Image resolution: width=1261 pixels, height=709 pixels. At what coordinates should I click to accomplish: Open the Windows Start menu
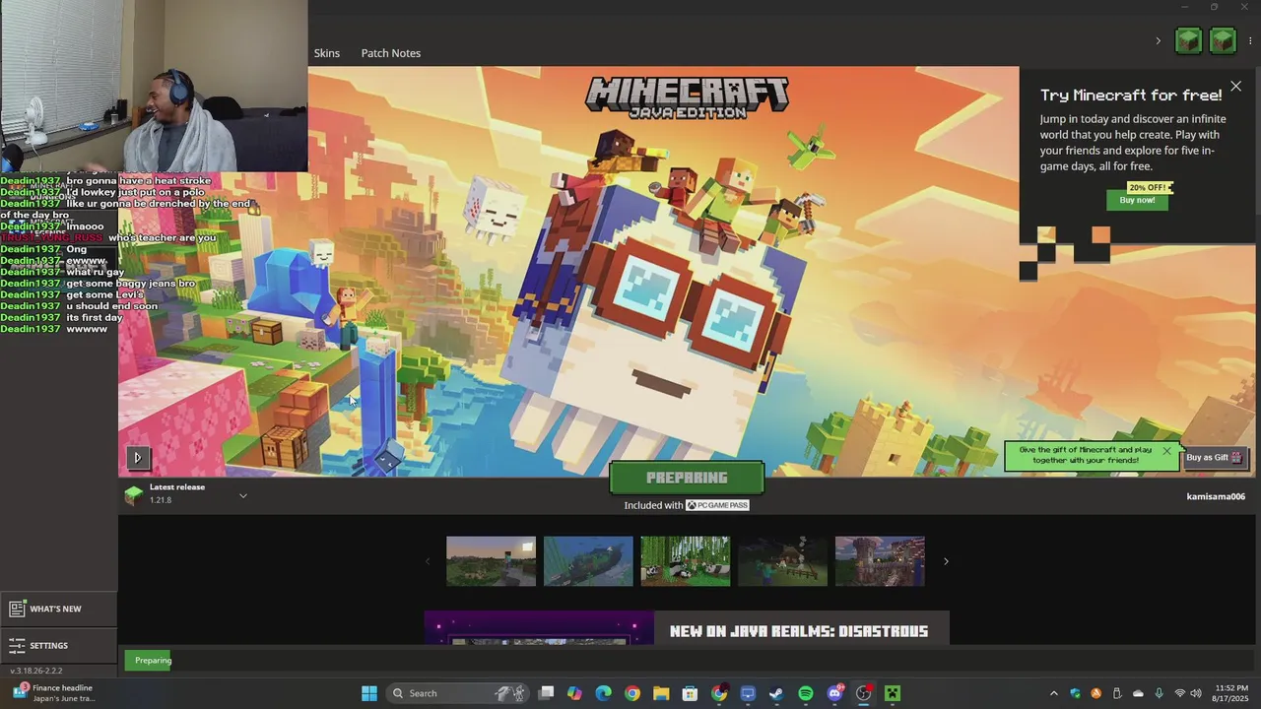pos(369,693)
